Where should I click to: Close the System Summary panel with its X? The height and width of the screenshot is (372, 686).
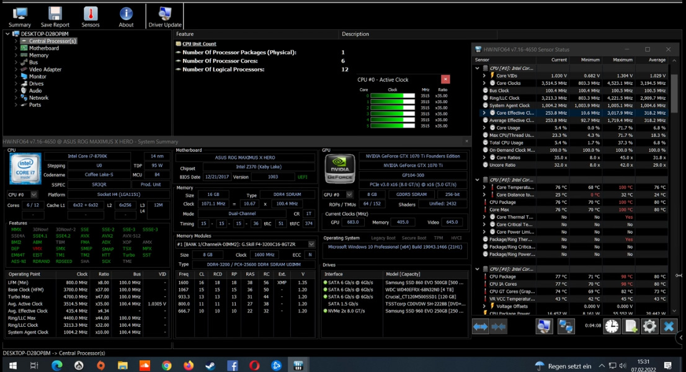coord(466,141)
